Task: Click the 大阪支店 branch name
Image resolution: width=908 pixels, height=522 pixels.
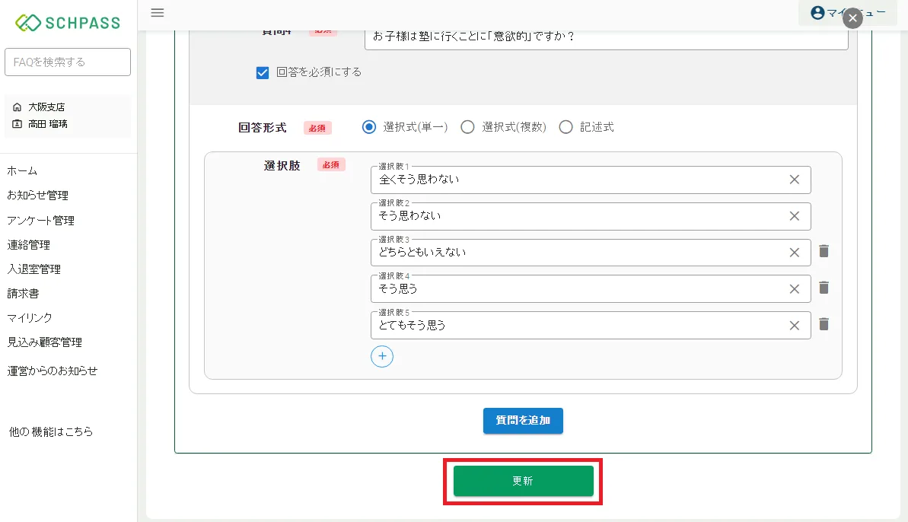Action: tap(46, 107)
